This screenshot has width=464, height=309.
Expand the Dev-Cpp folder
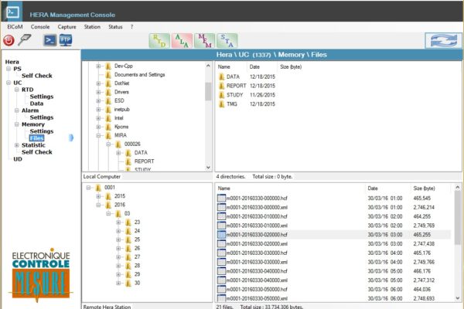coord(98,66)
